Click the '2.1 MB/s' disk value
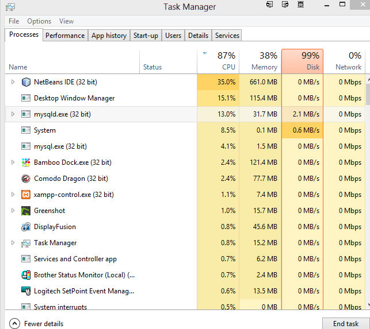This screenshot has height=329, width=370. 306,114
